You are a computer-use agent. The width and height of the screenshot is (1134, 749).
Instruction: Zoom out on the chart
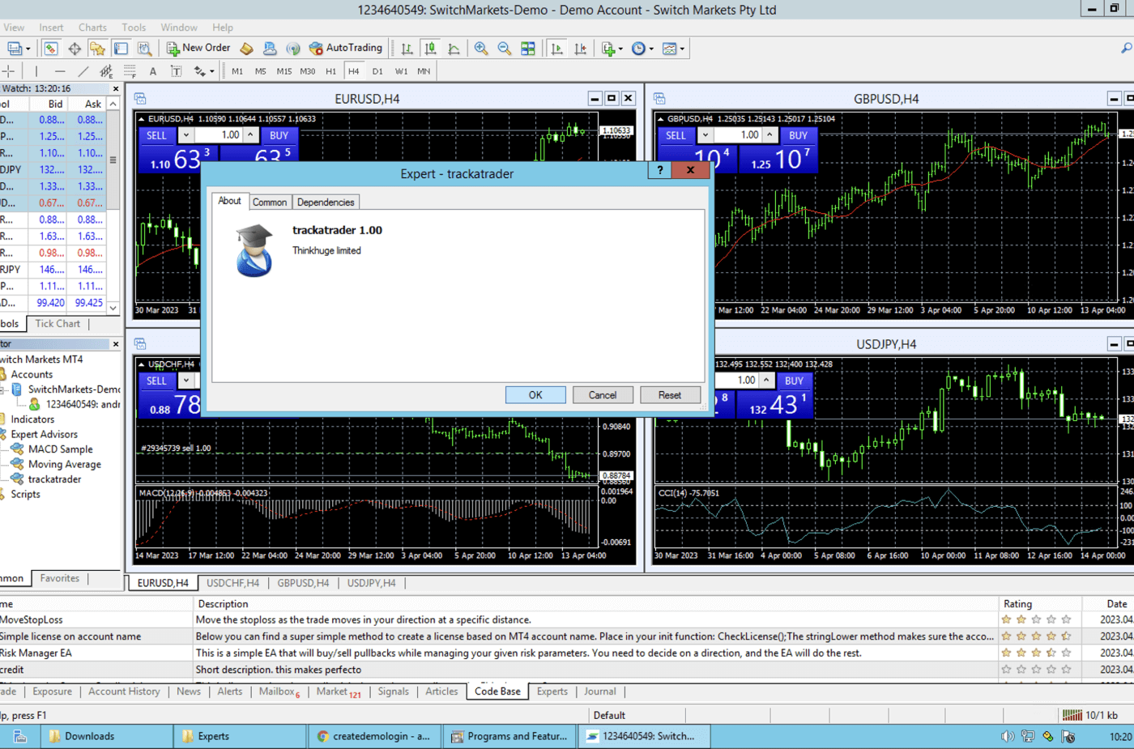click(505, 49)
